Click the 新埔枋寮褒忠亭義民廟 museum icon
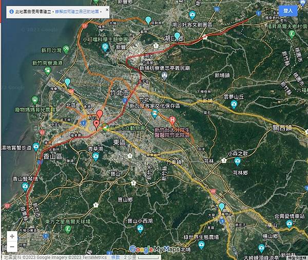 (x=165, y=76)
